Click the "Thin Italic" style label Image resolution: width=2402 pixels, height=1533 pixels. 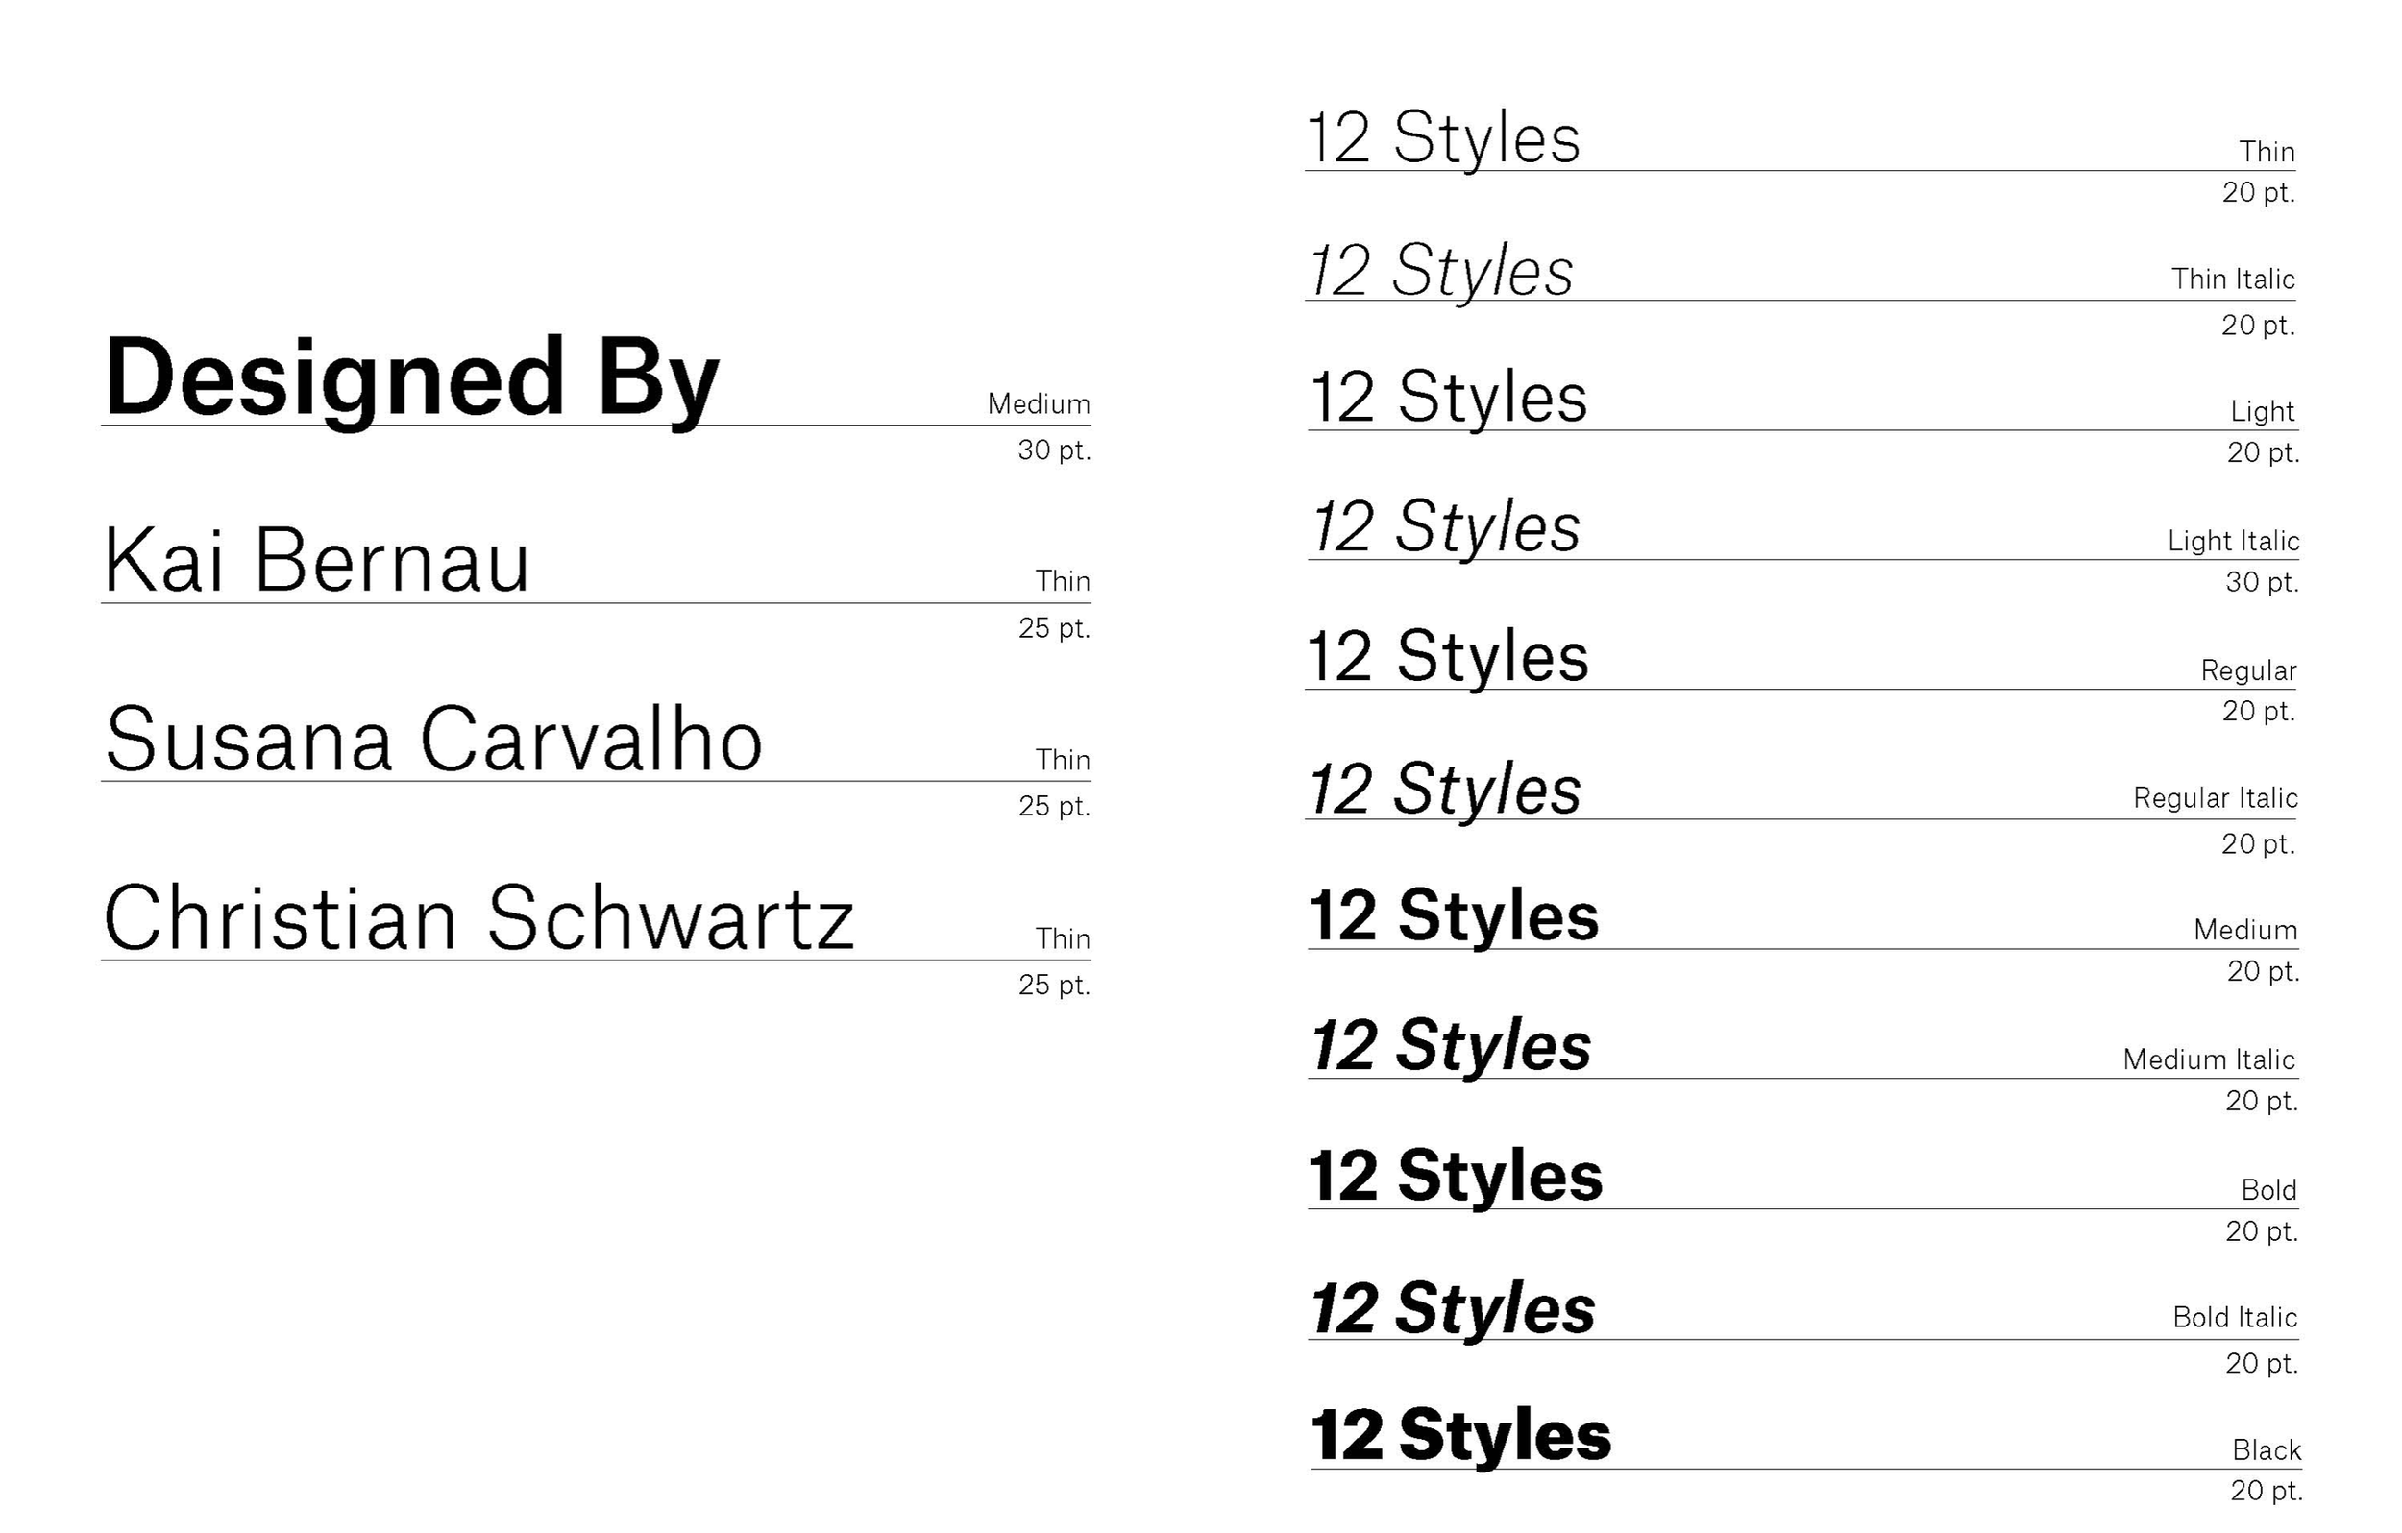pyautogui.click(x=2234, y=280)
